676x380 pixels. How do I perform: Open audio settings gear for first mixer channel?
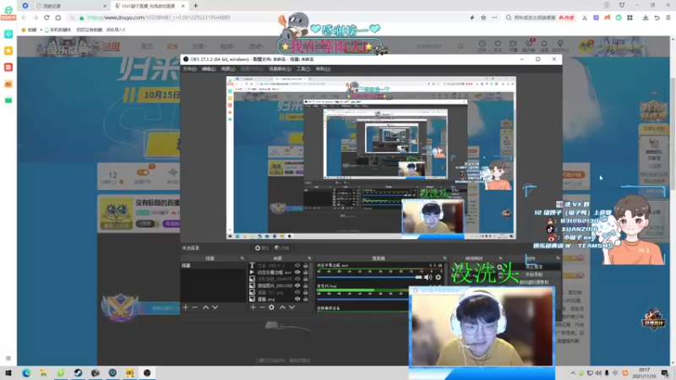pos(439,278)
